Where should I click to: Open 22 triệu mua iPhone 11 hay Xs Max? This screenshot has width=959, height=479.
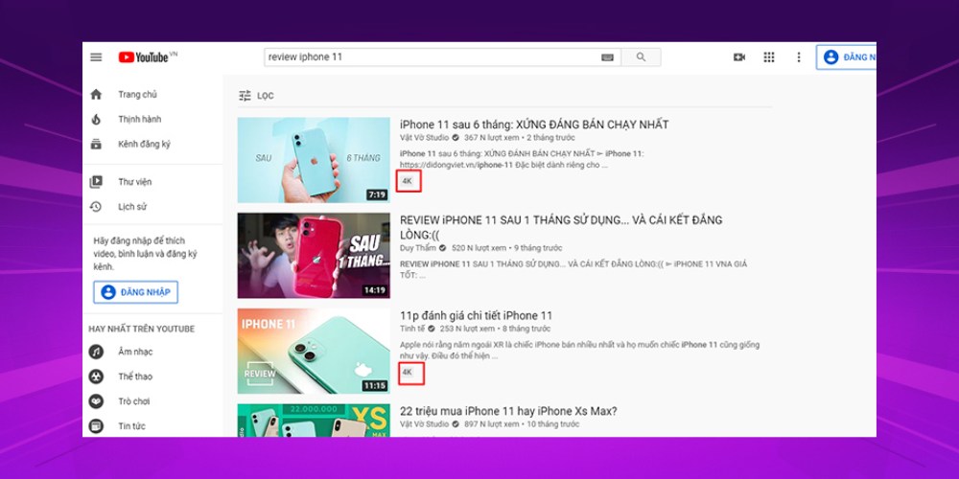[x=508, y=411]
